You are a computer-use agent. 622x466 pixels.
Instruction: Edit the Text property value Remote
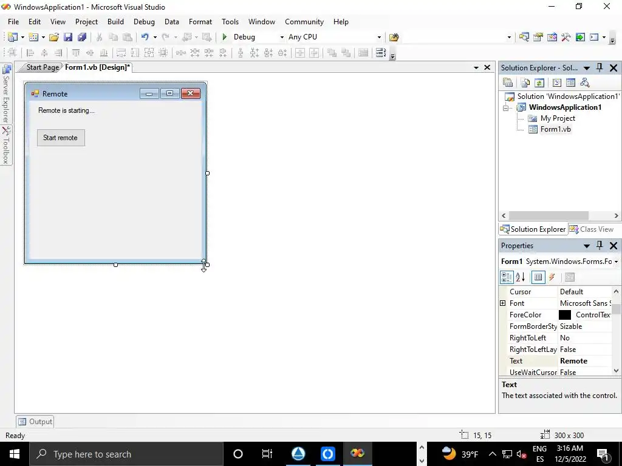point(585,361)
